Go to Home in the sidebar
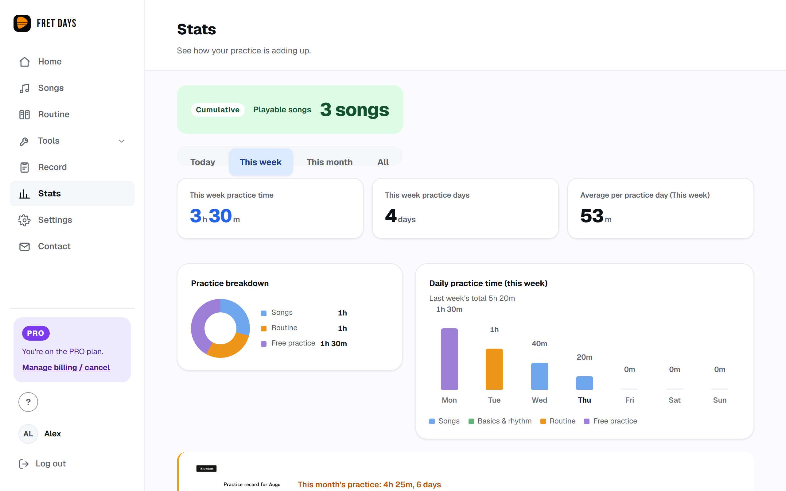The height and width of the screenshot is (491, 786). (72, 62)
